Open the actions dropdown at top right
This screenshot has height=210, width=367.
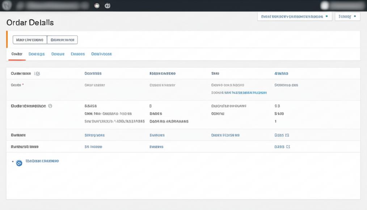click(294, 16)
